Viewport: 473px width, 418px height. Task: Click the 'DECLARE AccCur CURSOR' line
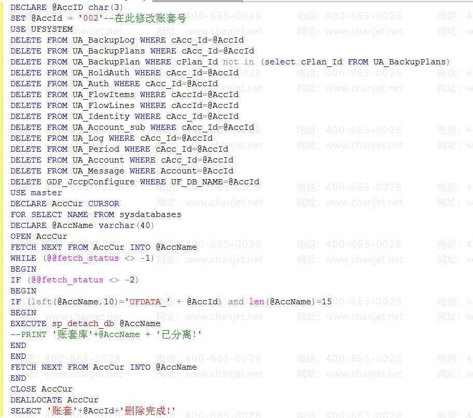coord(65,203)
